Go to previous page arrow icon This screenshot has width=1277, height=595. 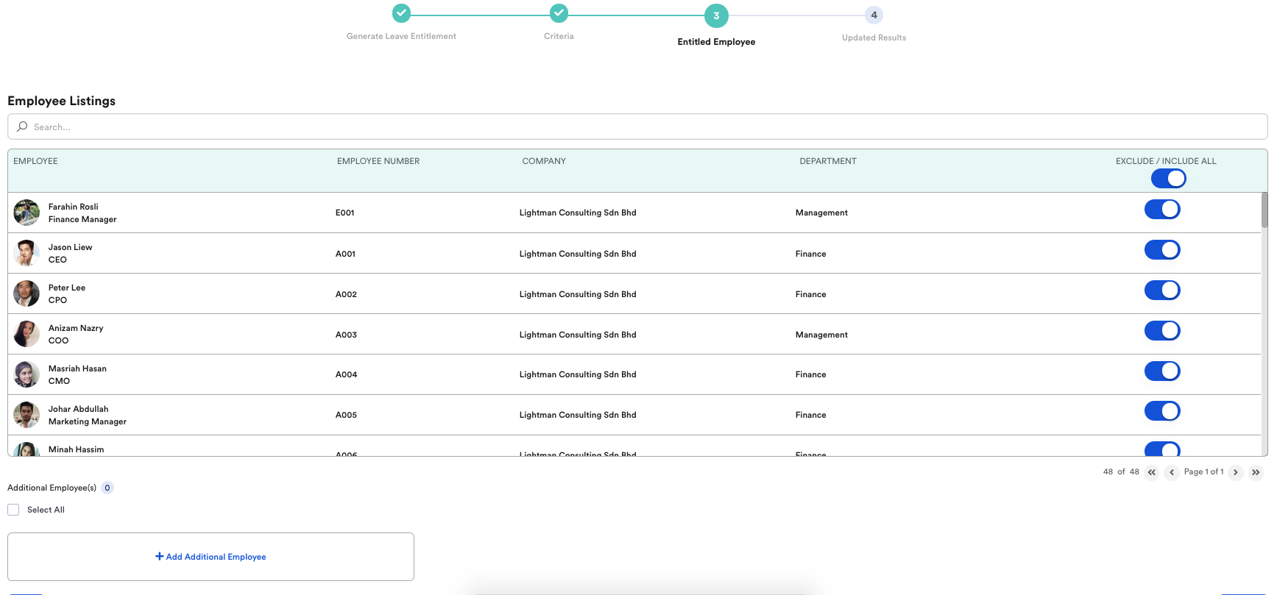pos(1172,472)
